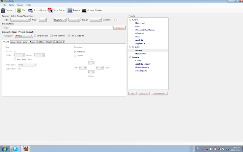Select the Universal preset

point(140,23)
